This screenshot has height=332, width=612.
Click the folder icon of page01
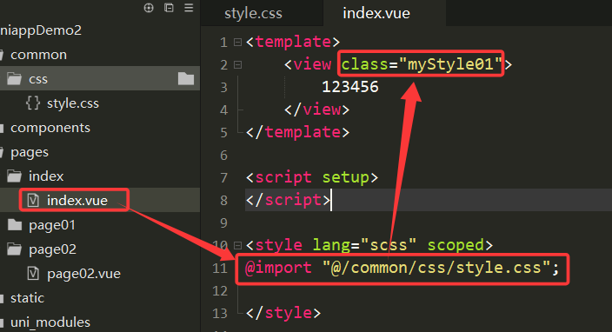tap(15, 225)
